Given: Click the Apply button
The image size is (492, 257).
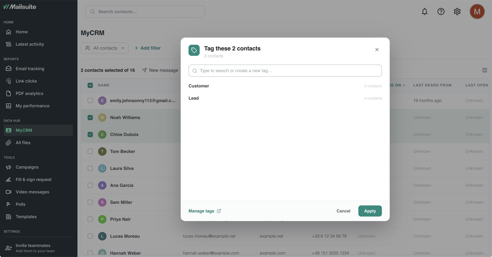Looking at the screenshot, I should tap(370, 211).
